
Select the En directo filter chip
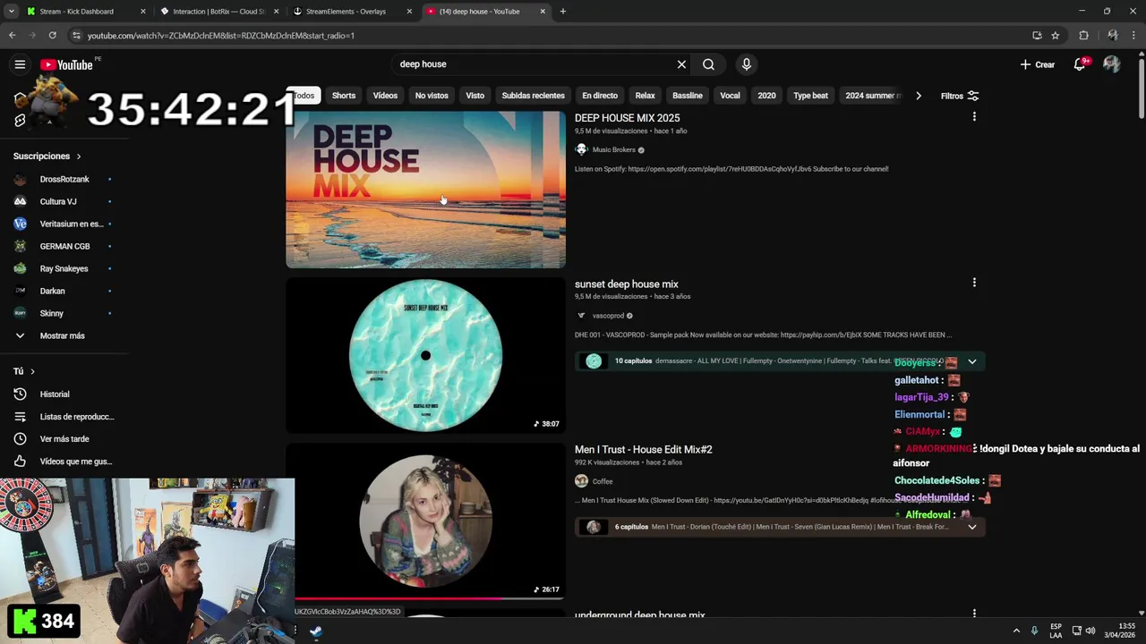click(x=600, y=96)
